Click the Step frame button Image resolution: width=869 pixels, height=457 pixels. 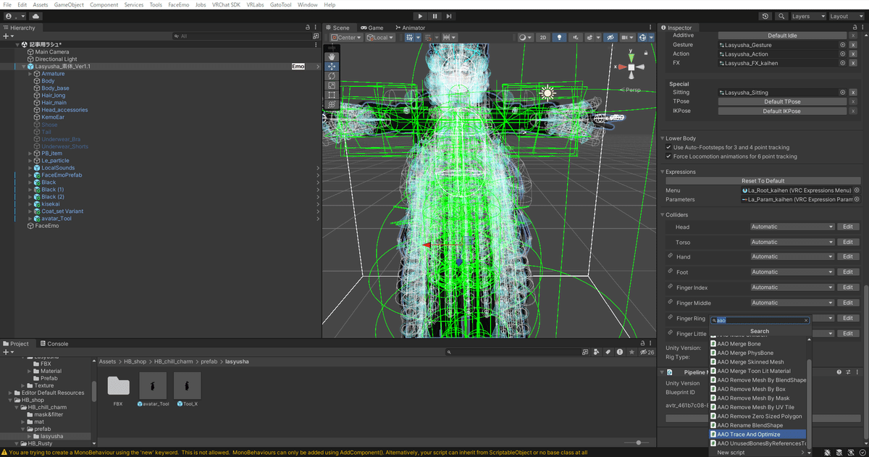tap(449, 16)
